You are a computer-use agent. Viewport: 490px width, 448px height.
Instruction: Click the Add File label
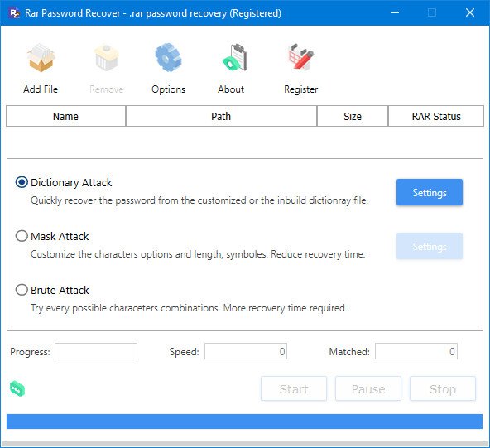click(x=41, y=89)
